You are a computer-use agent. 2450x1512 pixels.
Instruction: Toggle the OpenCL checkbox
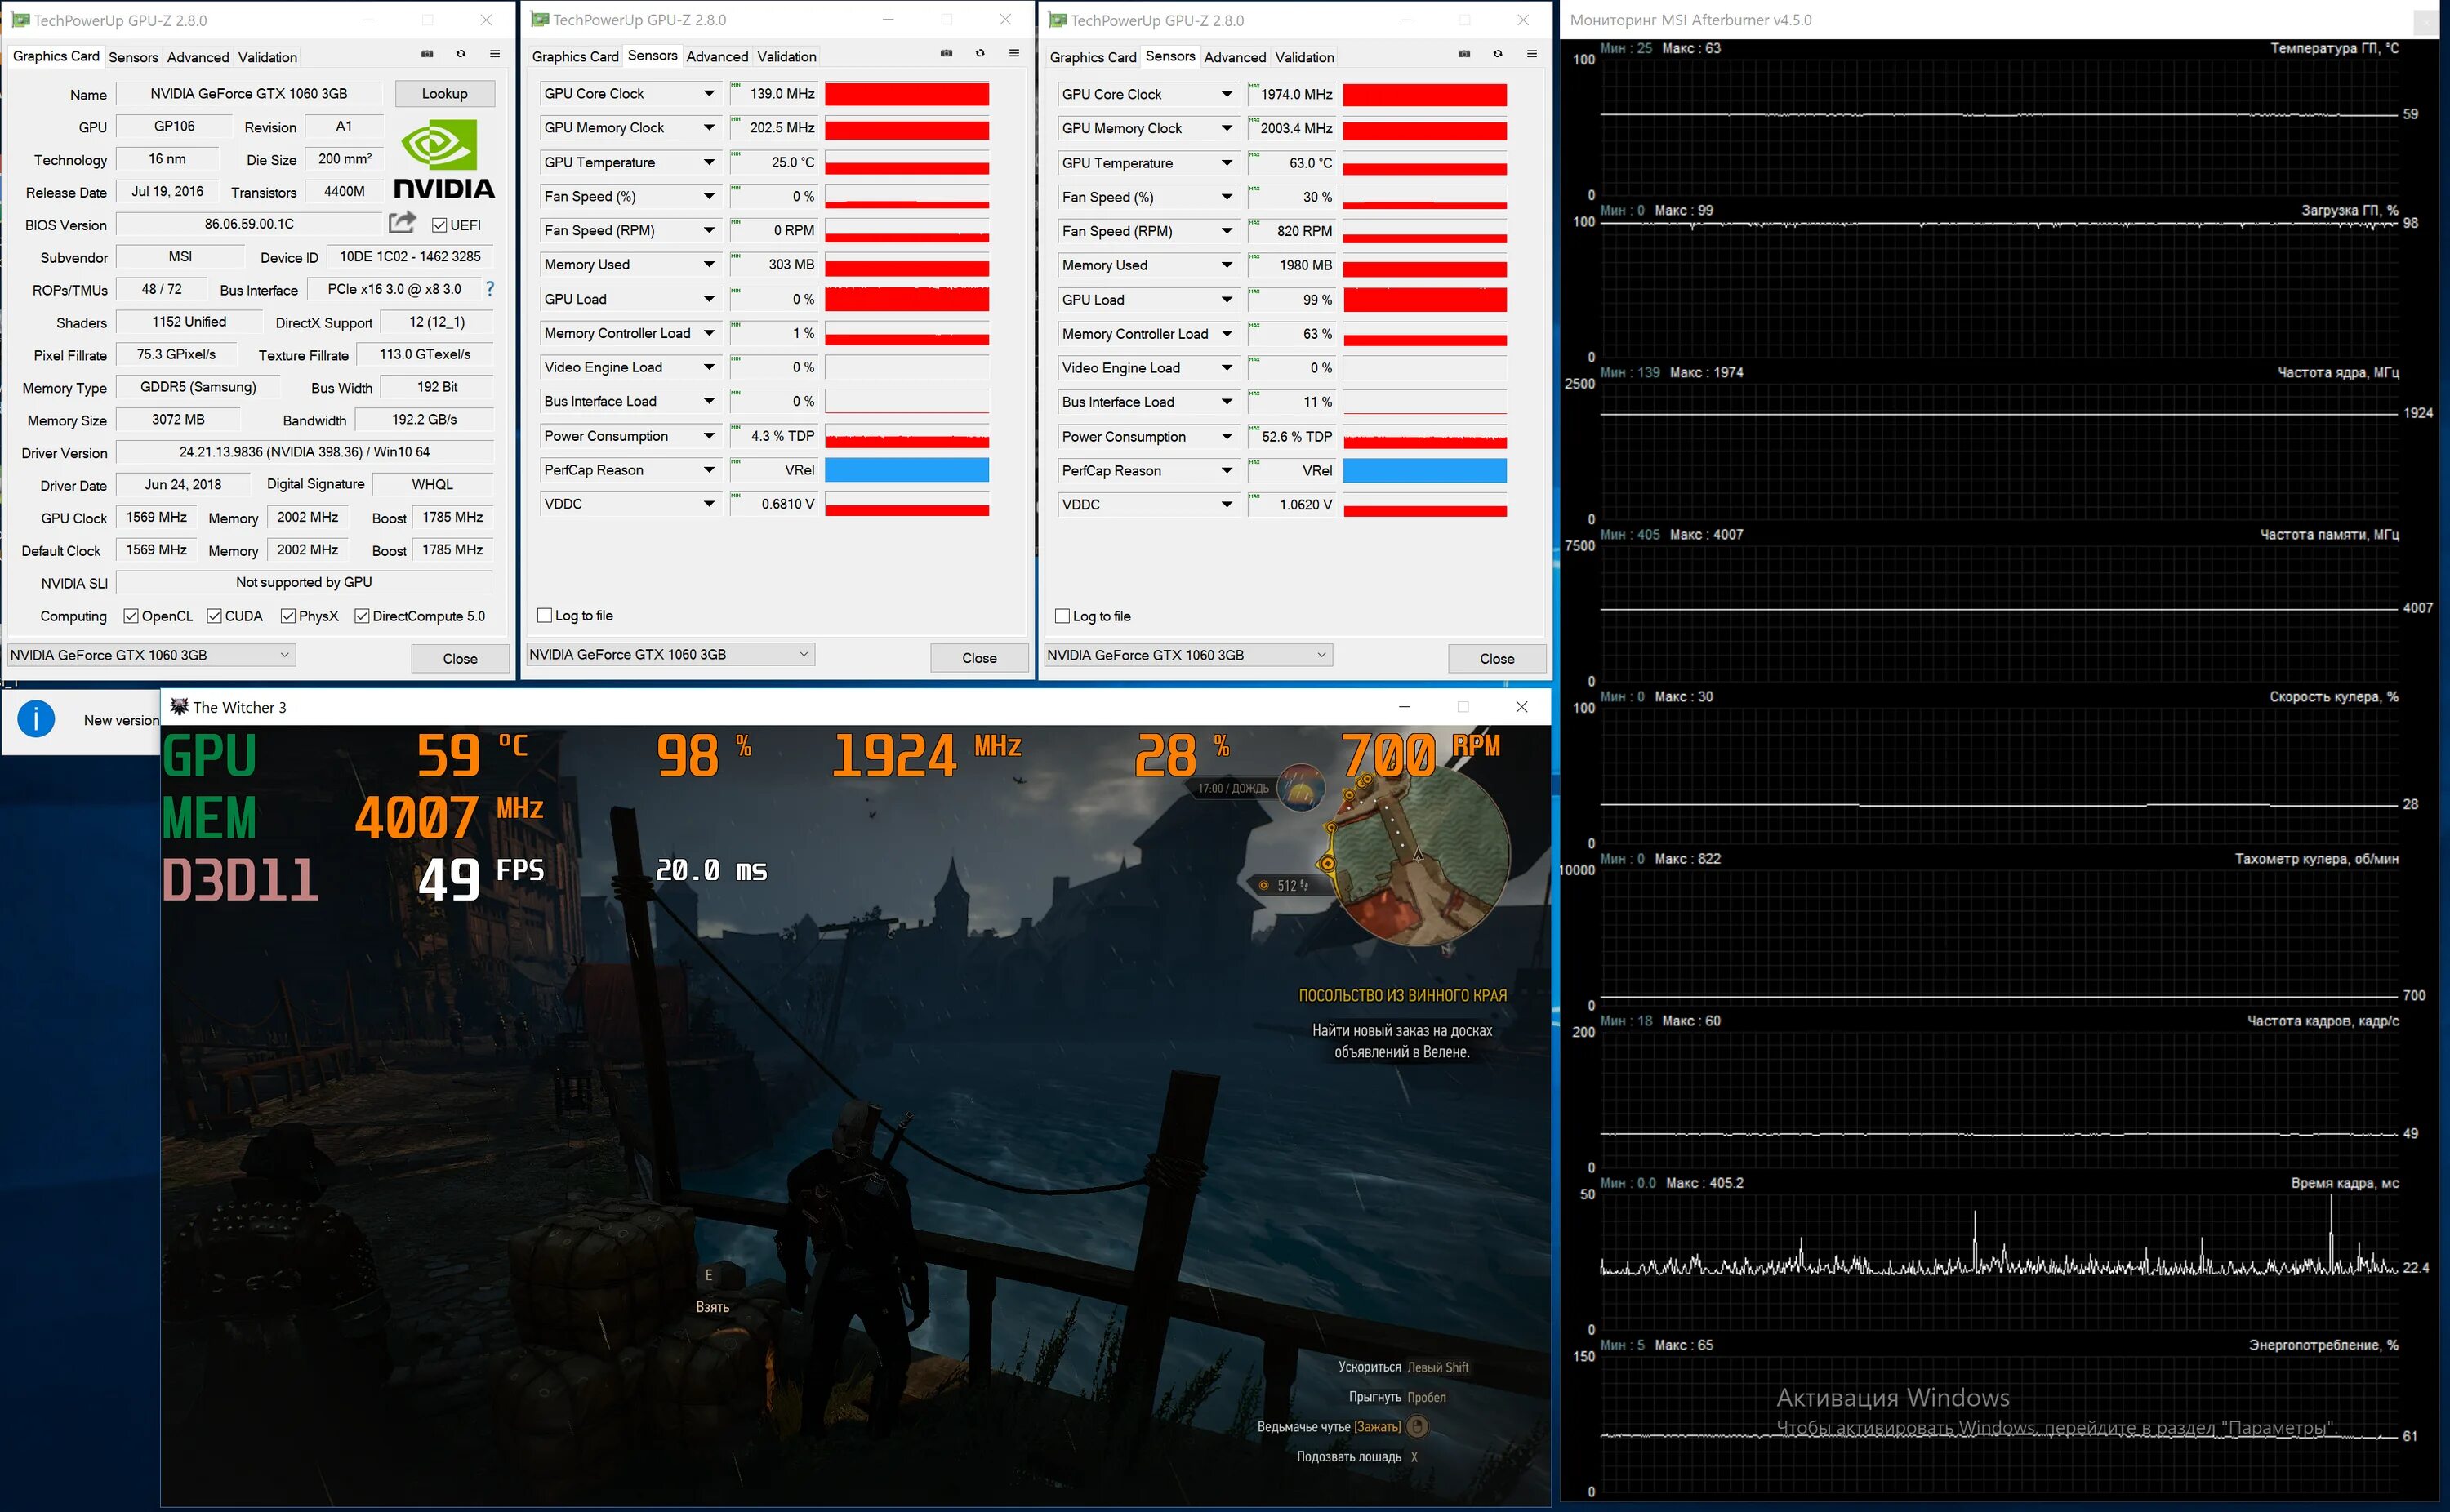131,616
